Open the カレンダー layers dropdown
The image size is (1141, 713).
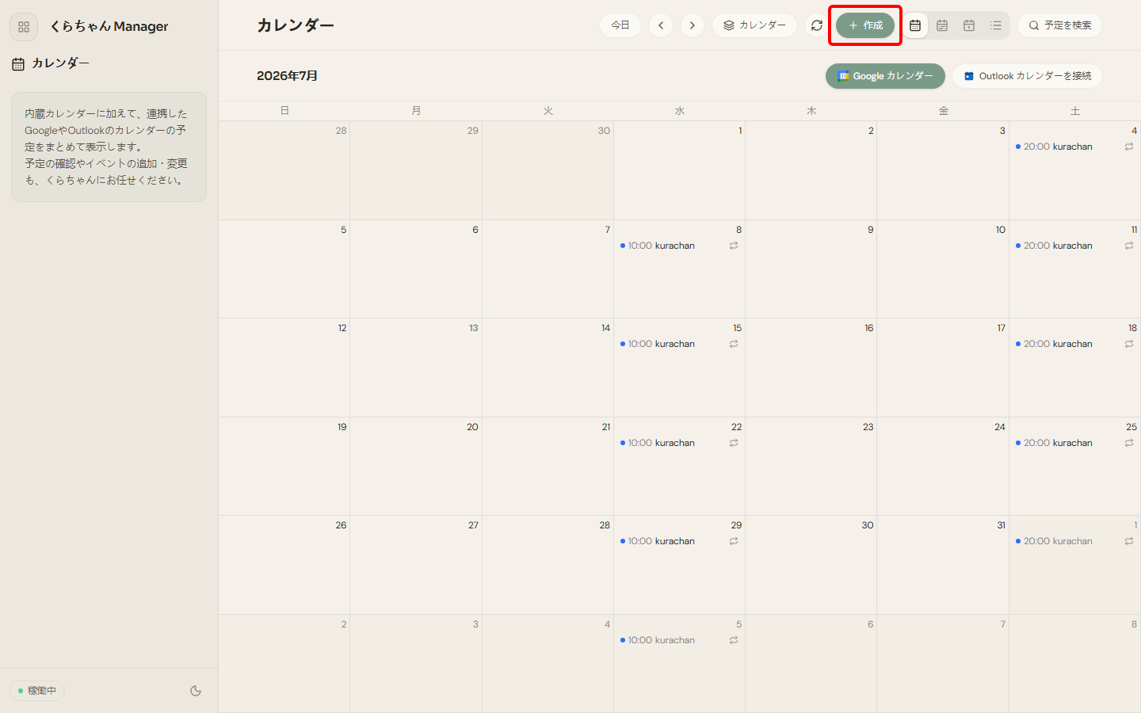coord(755,25)
